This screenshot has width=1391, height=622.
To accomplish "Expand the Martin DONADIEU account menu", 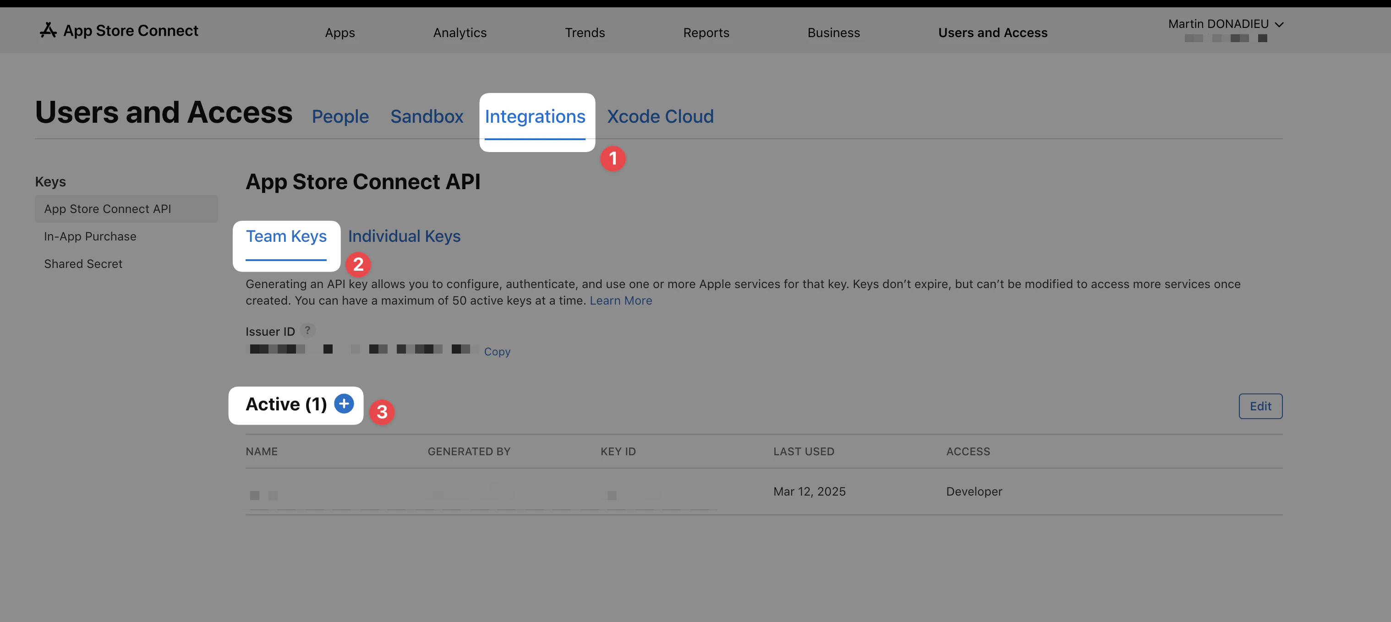I will point(1225,24).
